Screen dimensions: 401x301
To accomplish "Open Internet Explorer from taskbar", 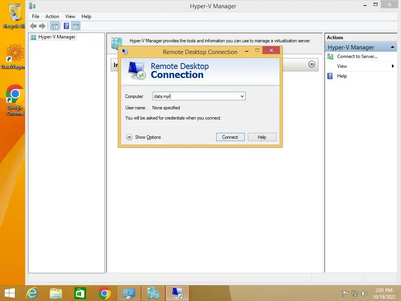I will tap(32, 293).
